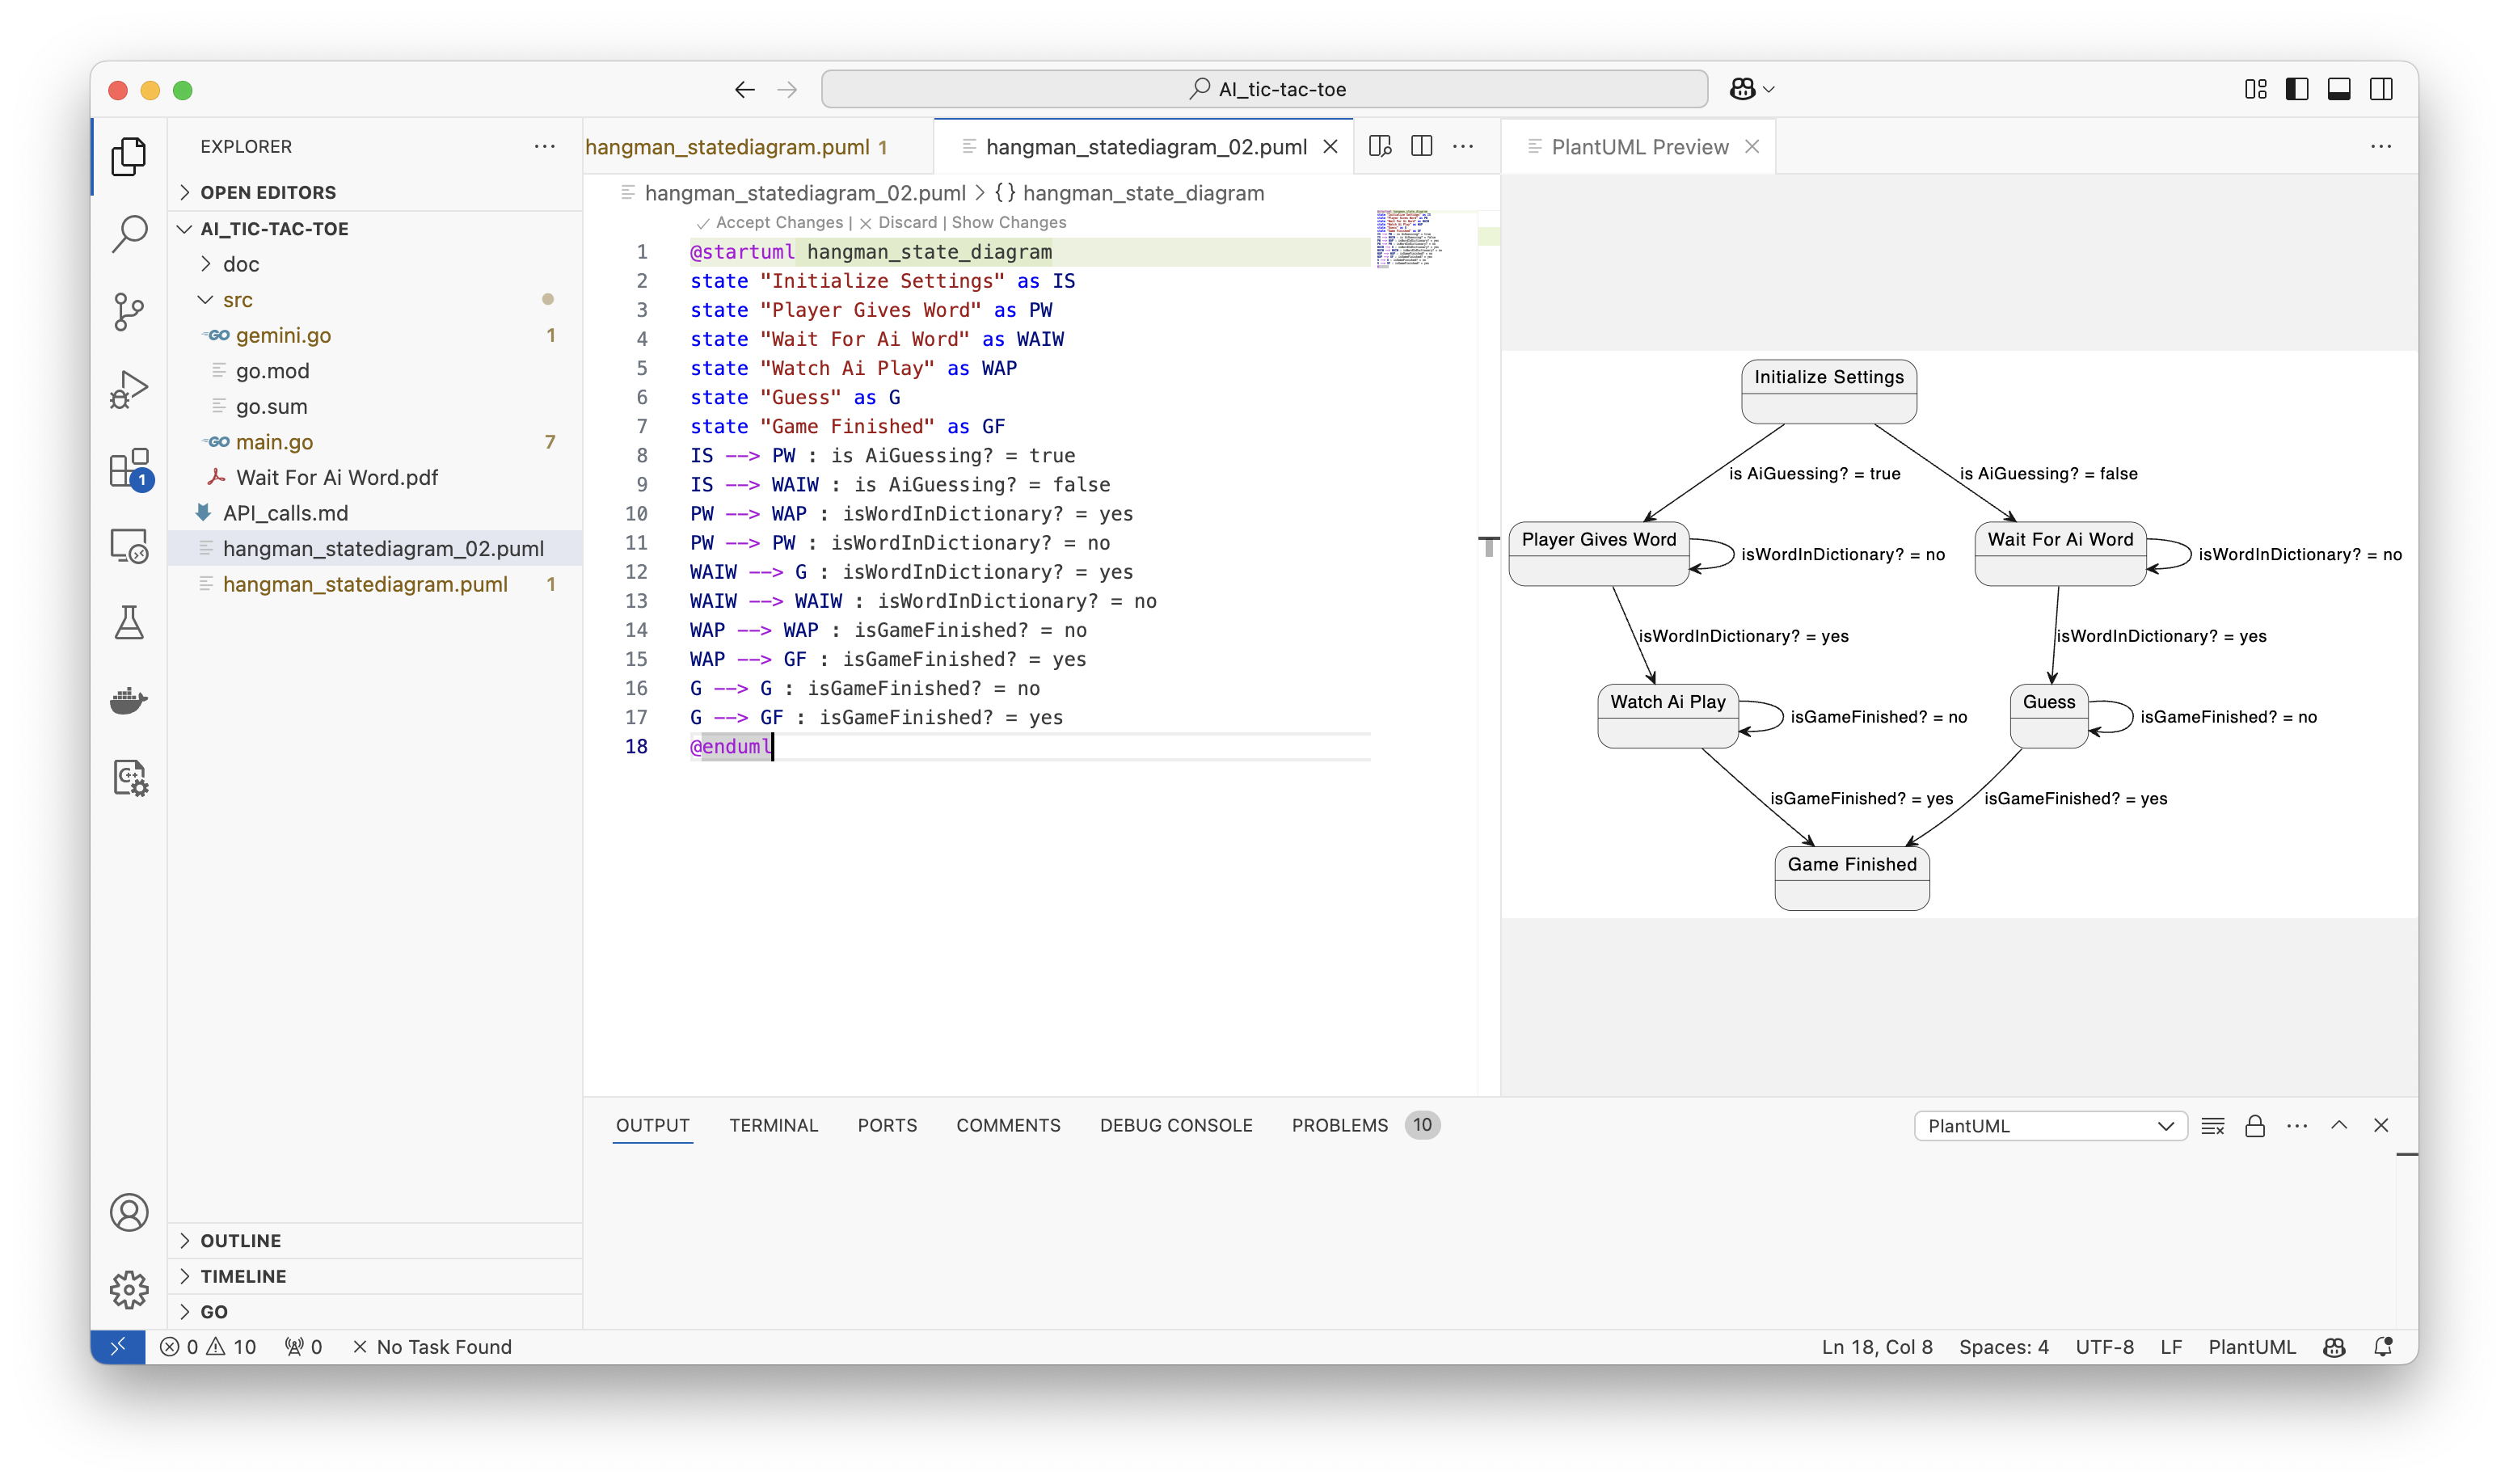The width and height of the screenshot is (2509, 1484).
Task: Switch to the TERMINAL tab
Action: [773, 1124]
